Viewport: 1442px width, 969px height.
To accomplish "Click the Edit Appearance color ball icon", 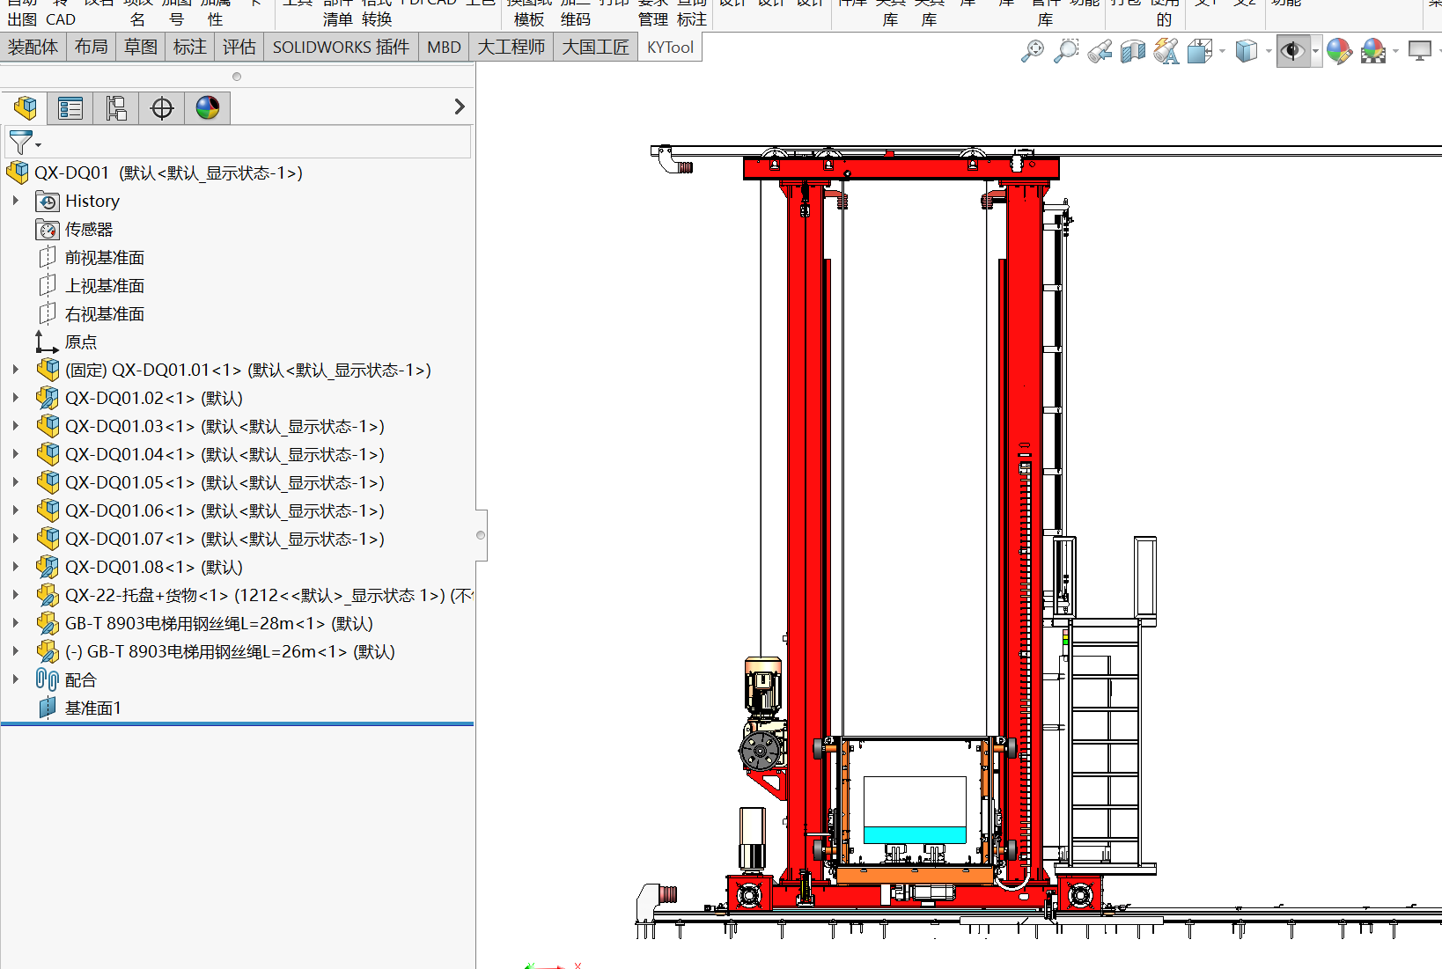I will 1339,52.
